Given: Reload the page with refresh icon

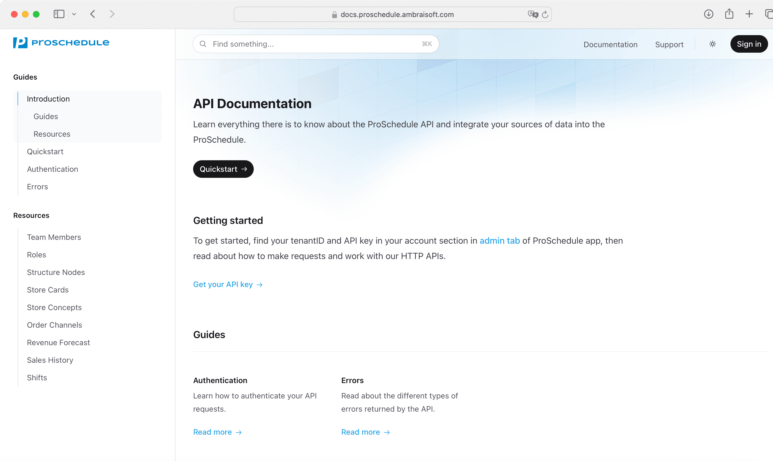Looking at the screenshot, I should (x=545, y=14).
